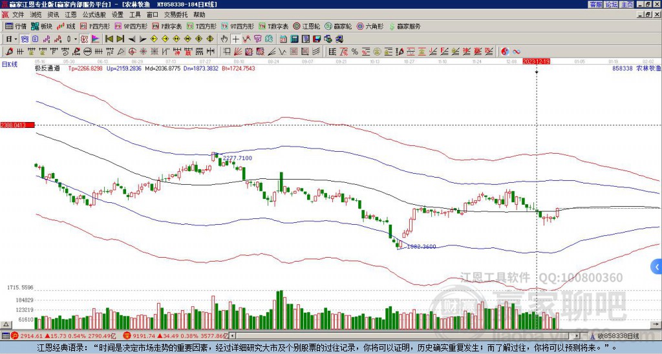Screen dimensions: 662x354
Task: Open the 9T四方形 tool
Action: click(238, 26)
